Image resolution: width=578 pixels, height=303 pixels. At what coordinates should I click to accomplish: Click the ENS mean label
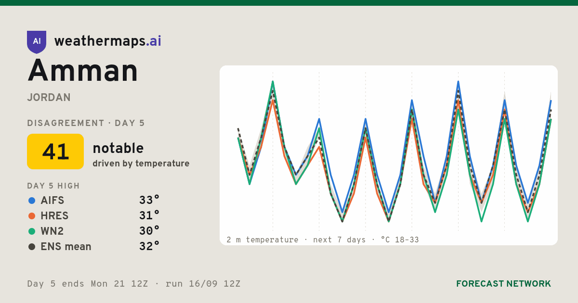pyautogui.click(x=66, y=247)
